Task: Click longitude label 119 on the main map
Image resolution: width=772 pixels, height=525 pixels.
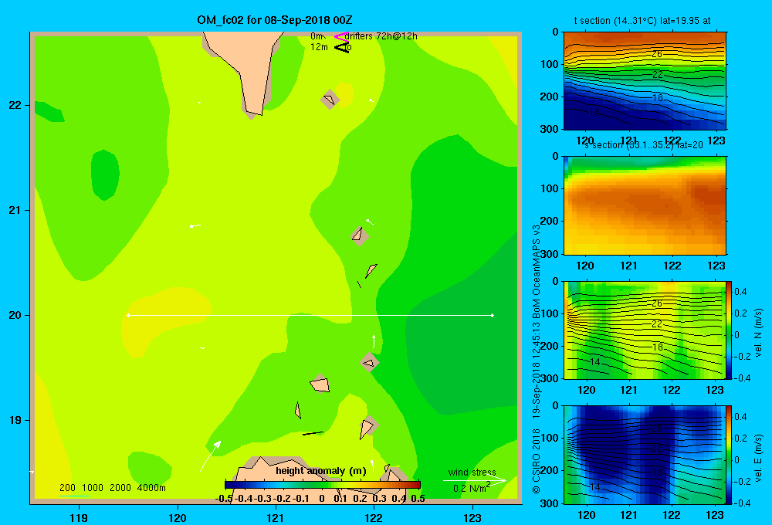Action: coord(79,517)
